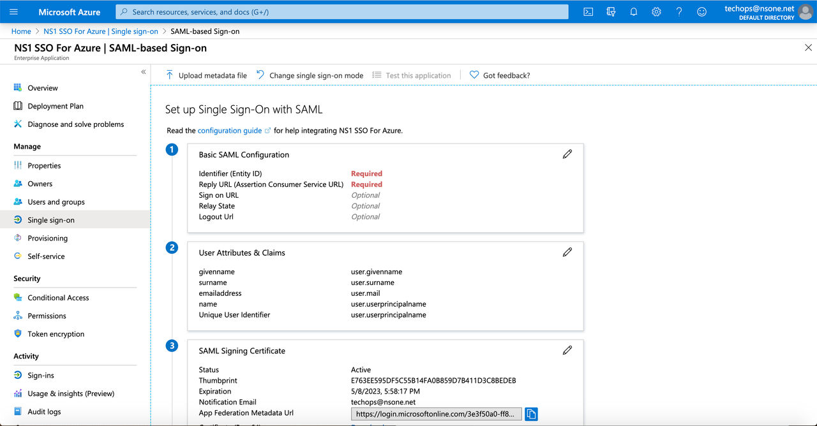Click the Expiration date 5/8/2023 value
The width and height of the screenshot is (817, 426).
tap(386, 392)
